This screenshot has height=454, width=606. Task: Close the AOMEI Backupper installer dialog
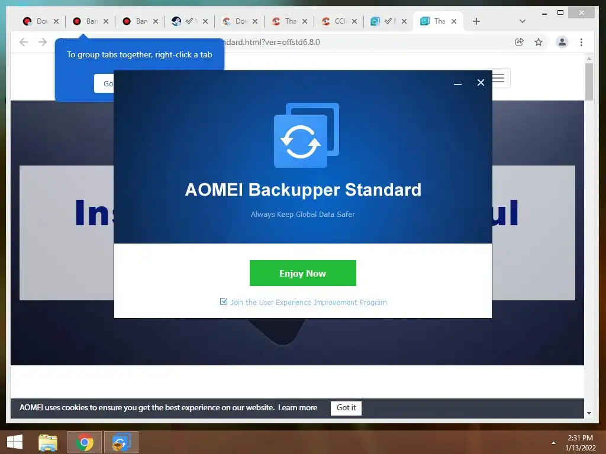point(481,82)
